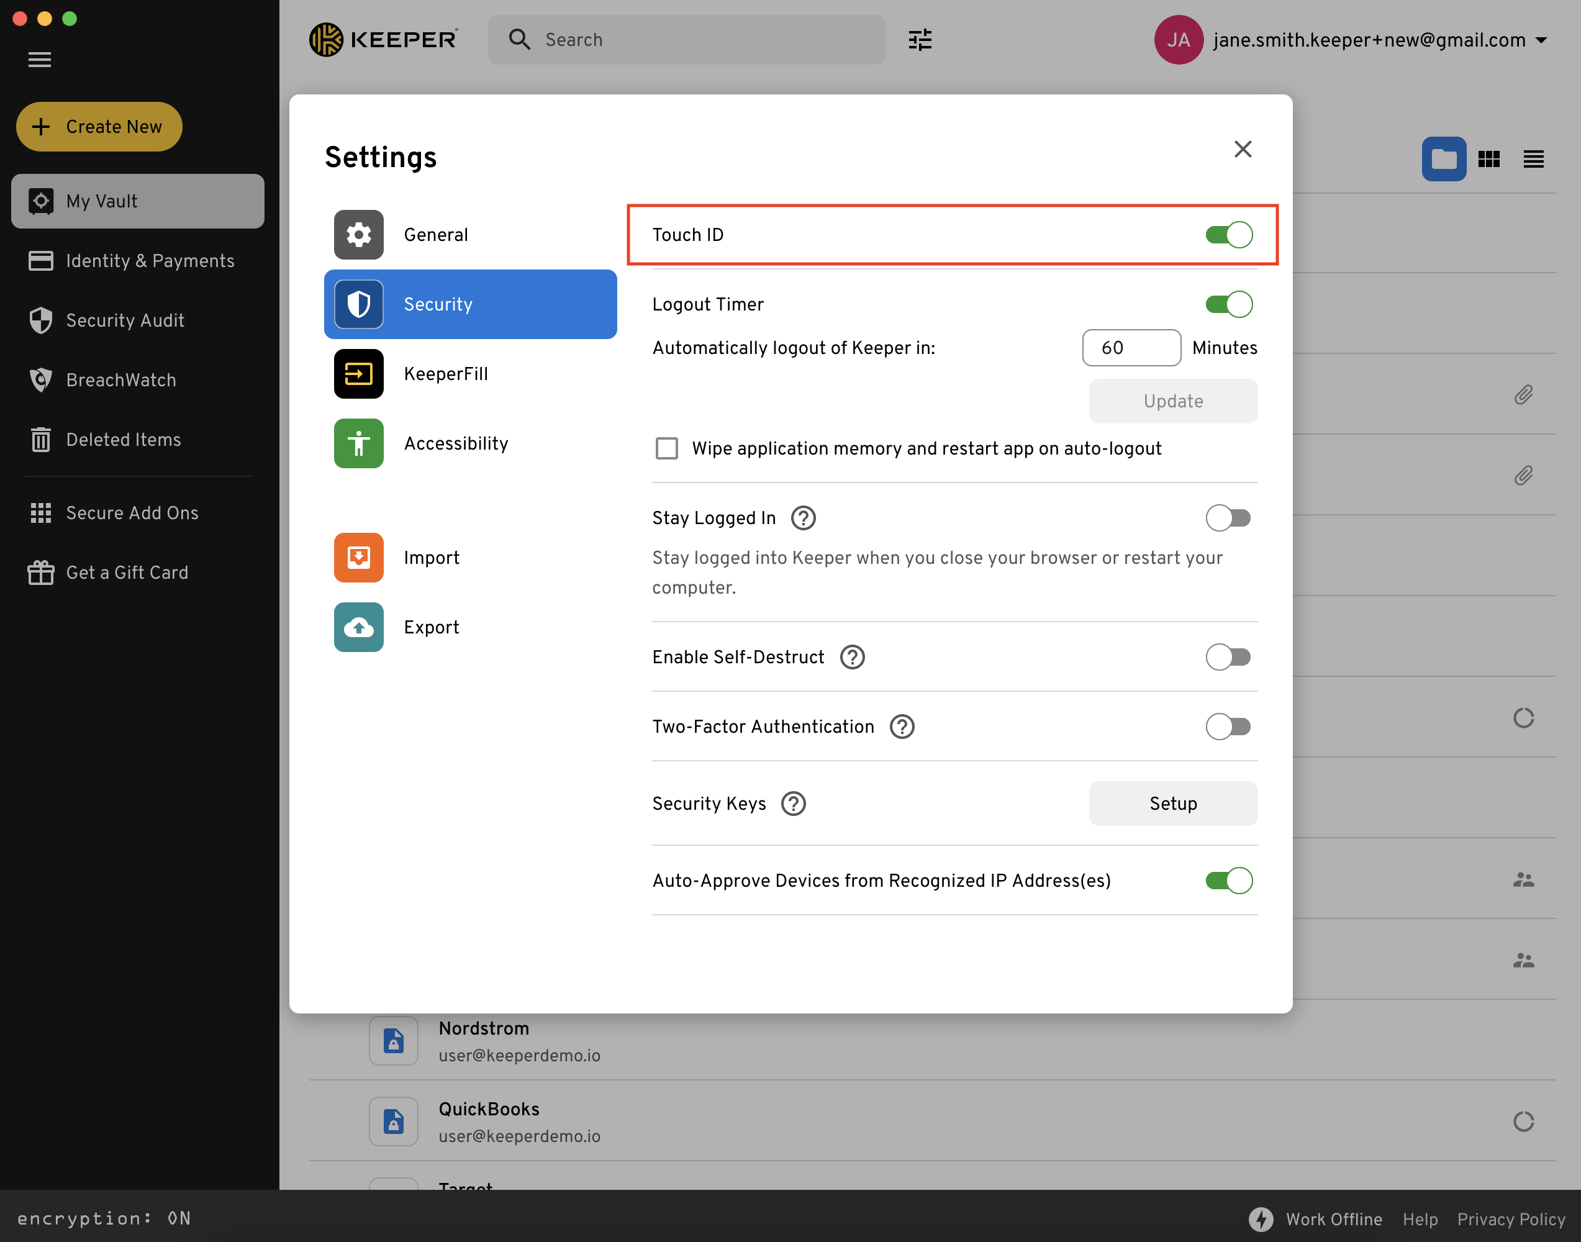Viewport: 1581px width, 1242px height.
Task: Disable the Touch ID toggle
Action: tap(1228, 235)
